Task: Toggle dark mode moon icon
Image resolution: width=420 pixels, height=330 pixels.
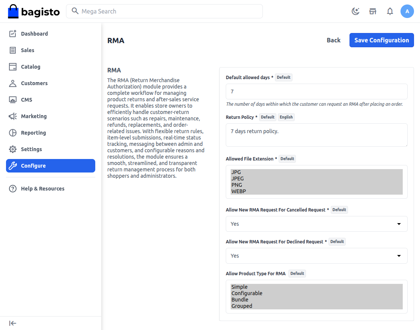Action: [x=355, y=11]
